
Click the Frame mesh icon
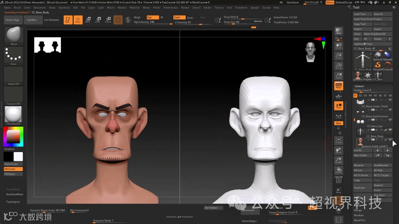[339, 140]
